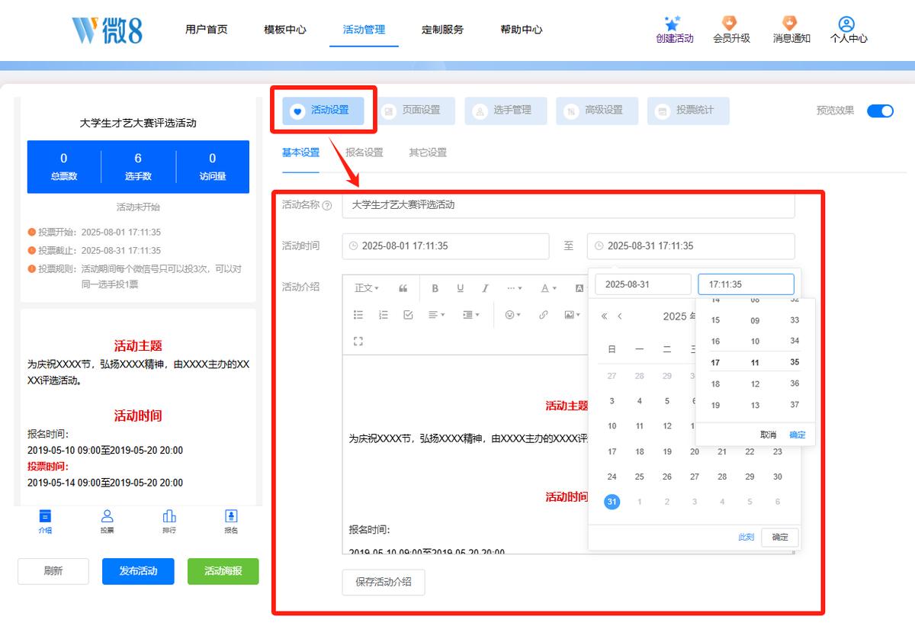Viewport: 915px width, 642px height.
Task: Insert a bulleted list
Action: pyautogui.click(x=358, y=315)
